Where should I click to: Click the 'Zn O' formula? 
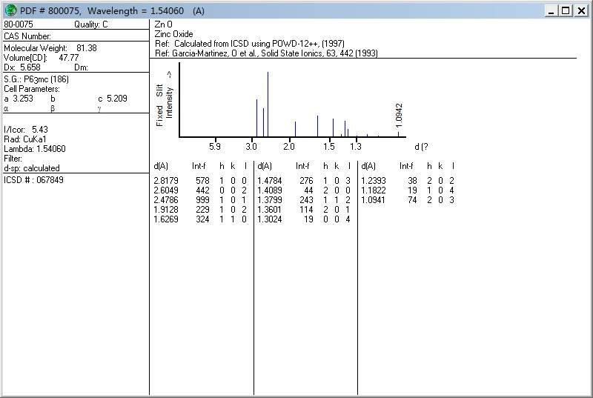pos(163,24)
